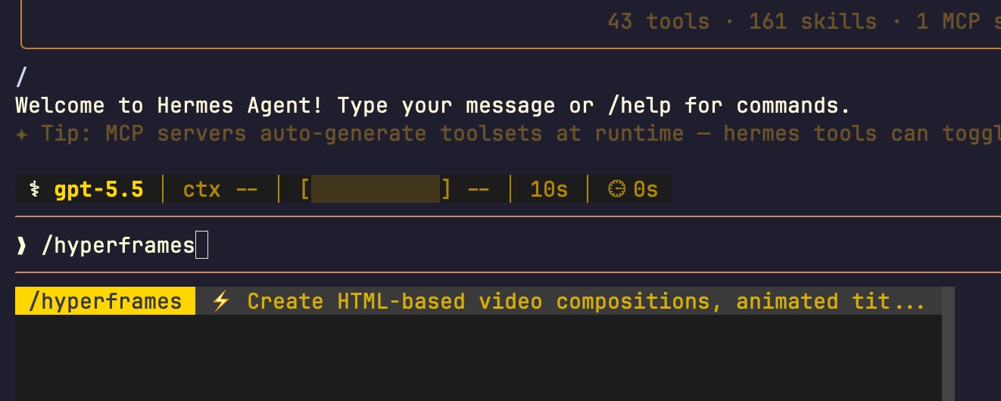1001x401 pixels.
Task: Click the 43 tools count text
Action: [x=659, y=21]
